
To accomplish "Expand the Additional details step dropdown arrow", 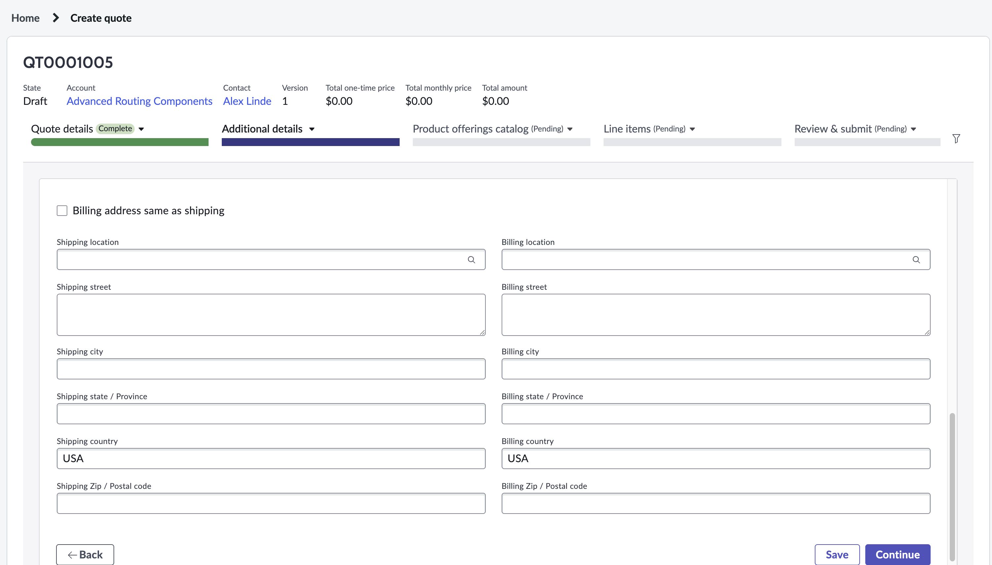I will (312, 129).
